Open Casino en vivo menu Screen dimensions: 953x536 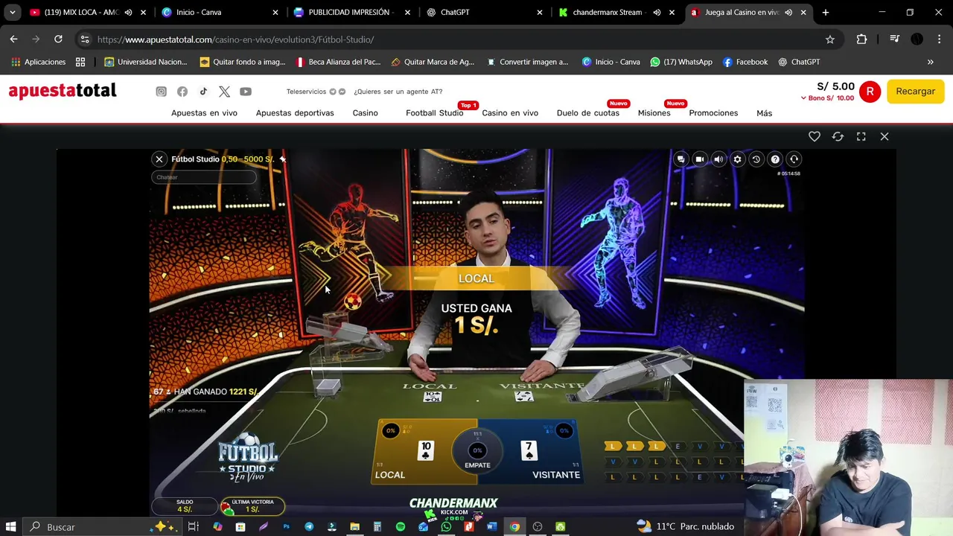(x=510, y=113)
